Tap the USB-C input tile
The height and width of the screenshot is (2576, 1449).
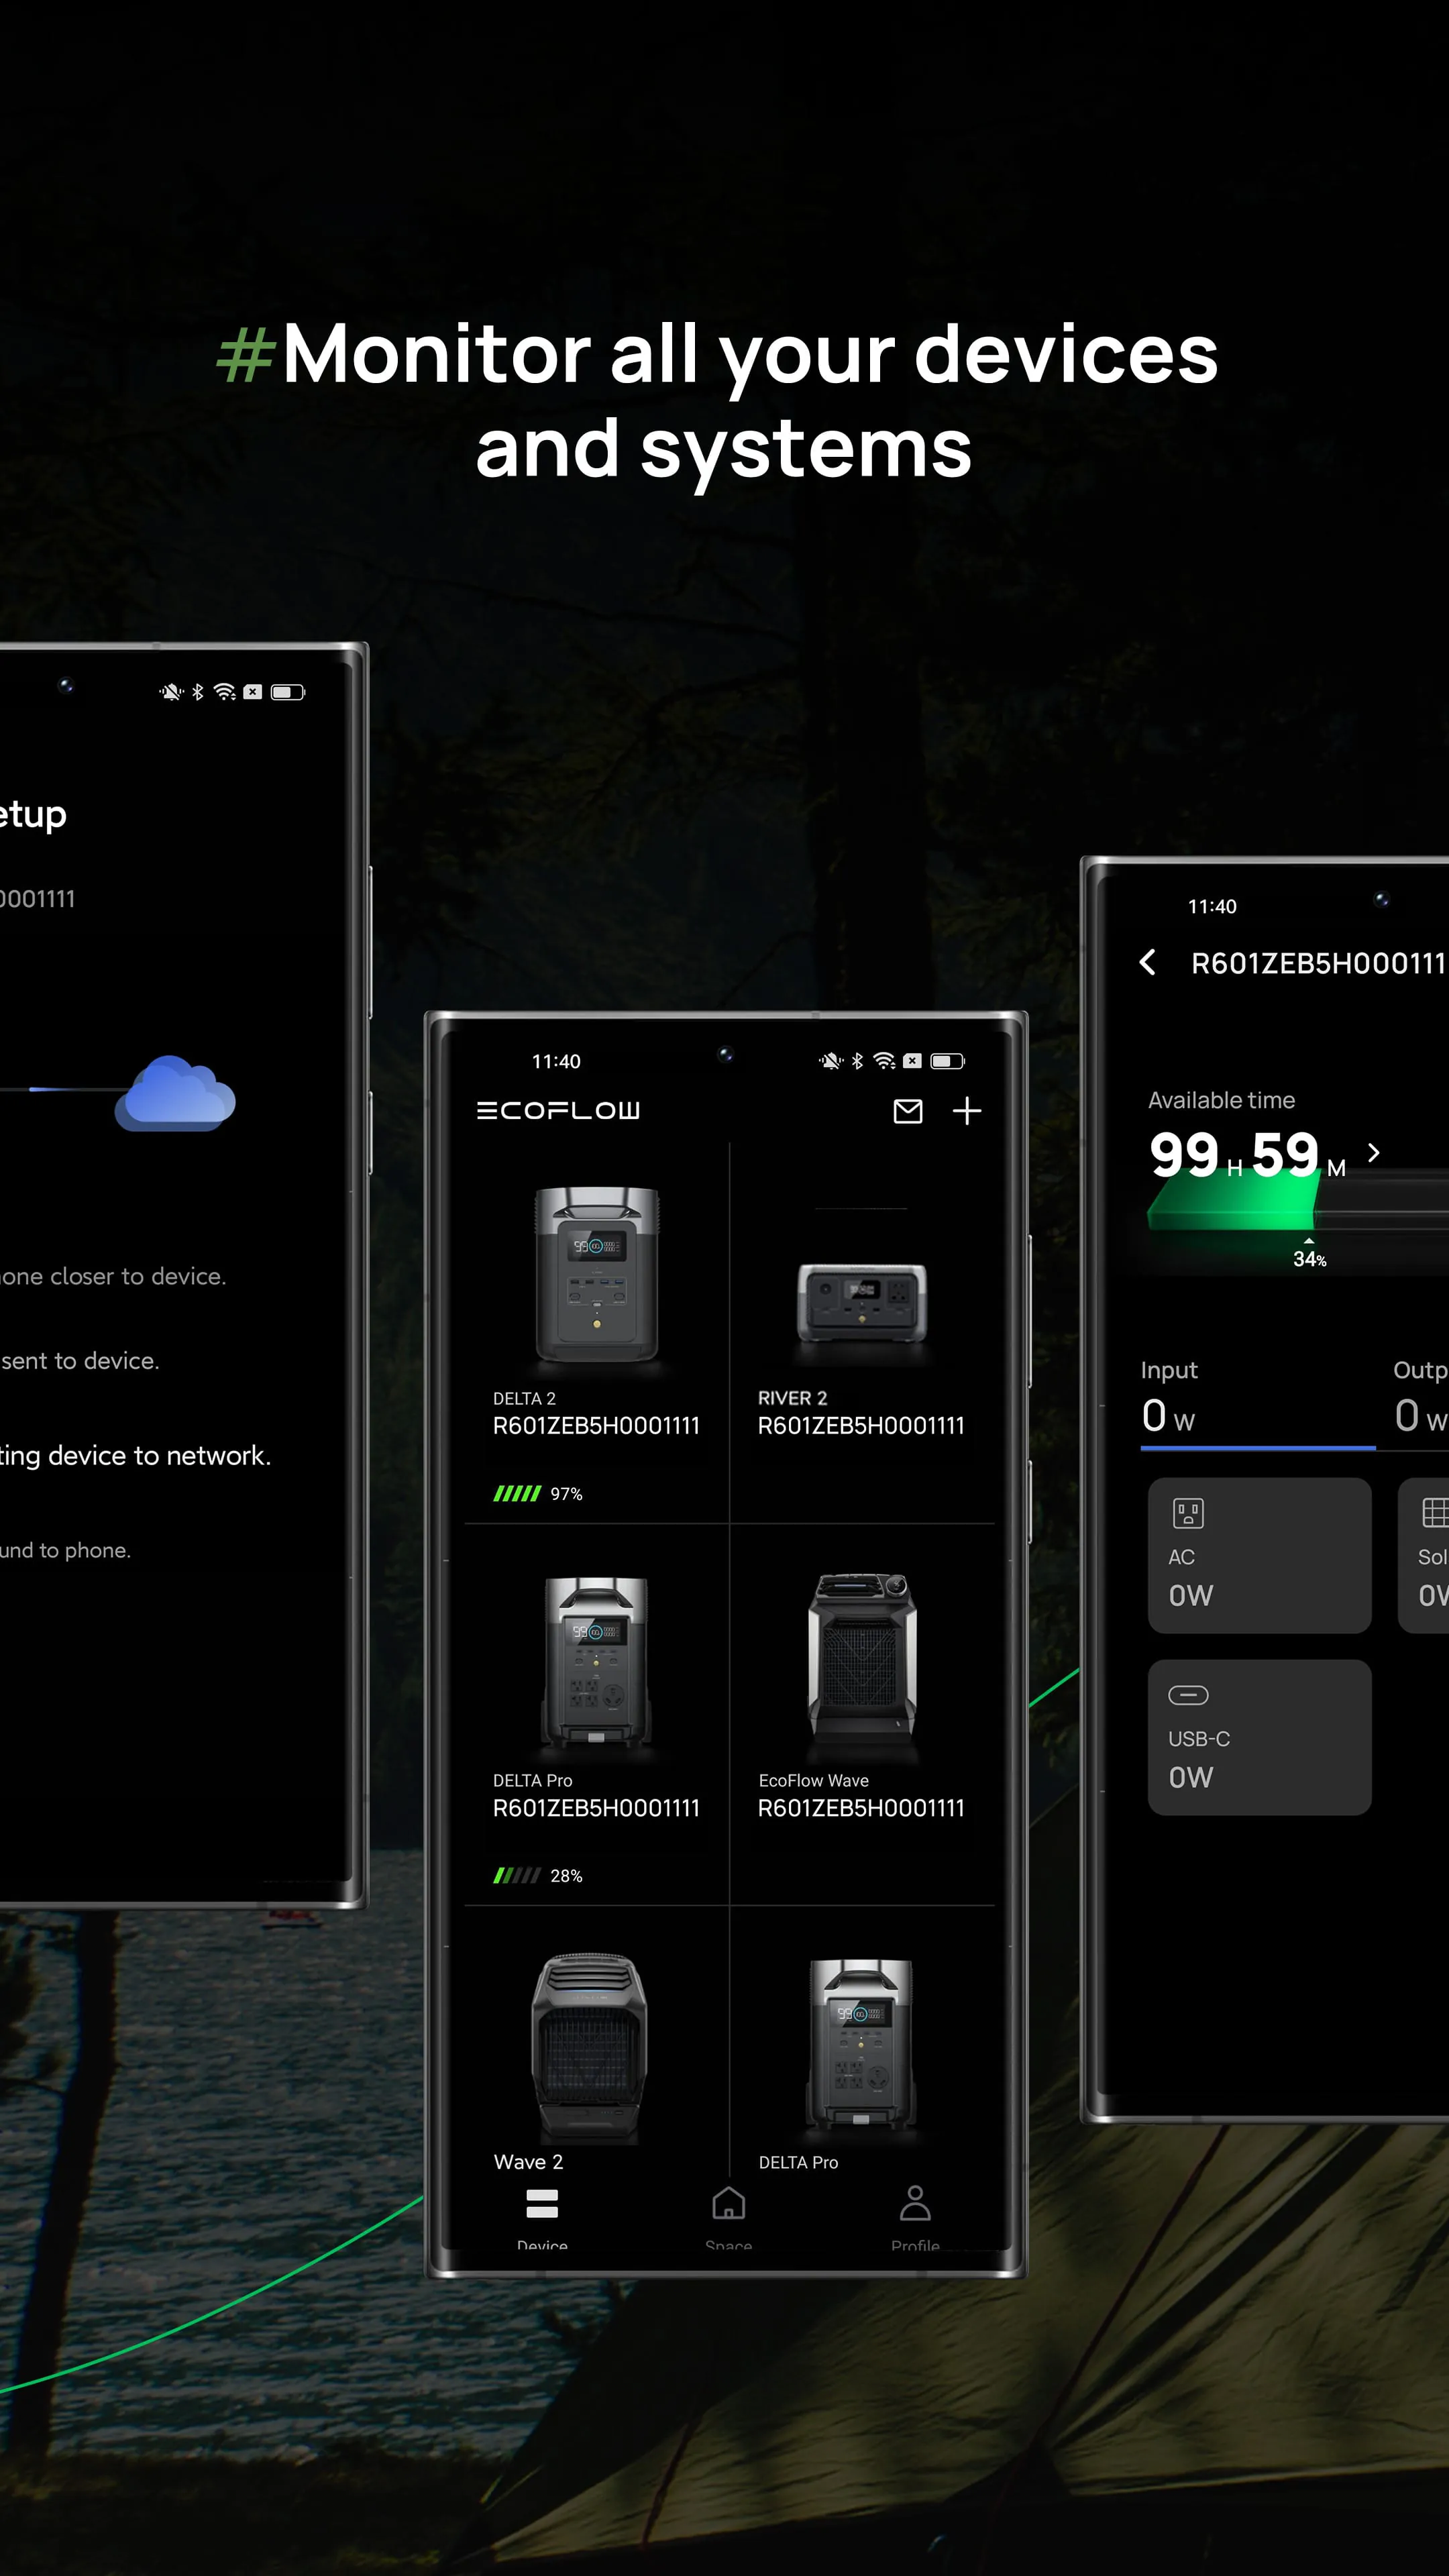1259,1737
